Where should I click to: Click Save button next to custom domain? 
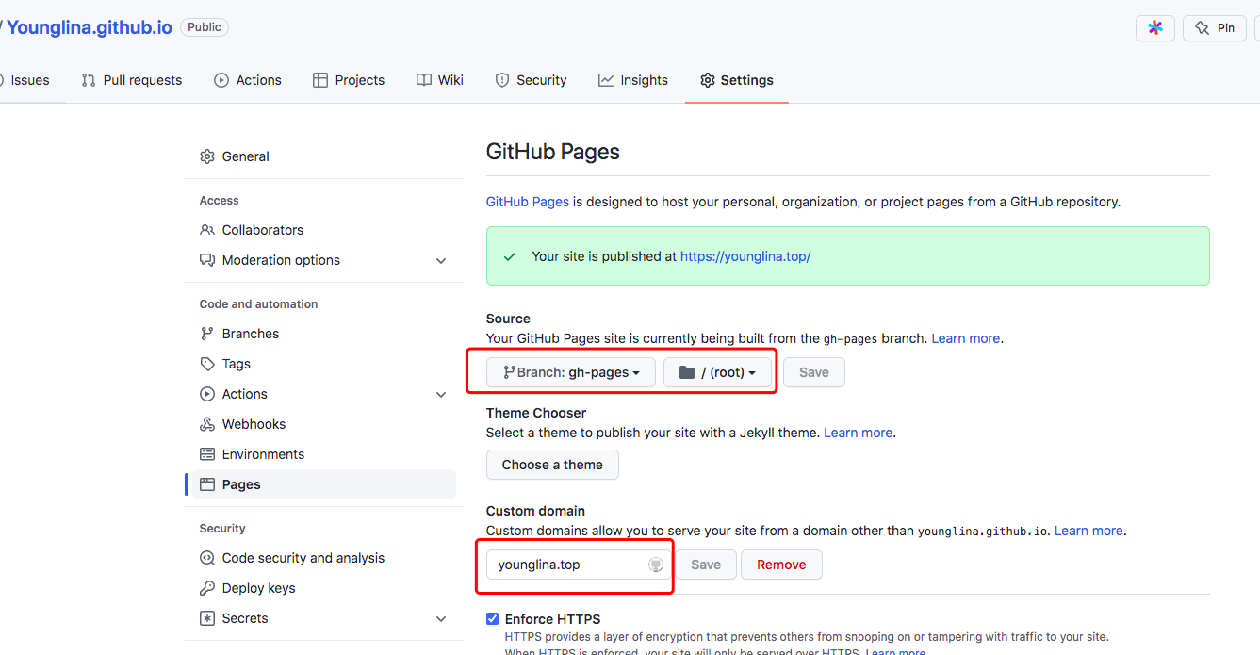(706, 565)
